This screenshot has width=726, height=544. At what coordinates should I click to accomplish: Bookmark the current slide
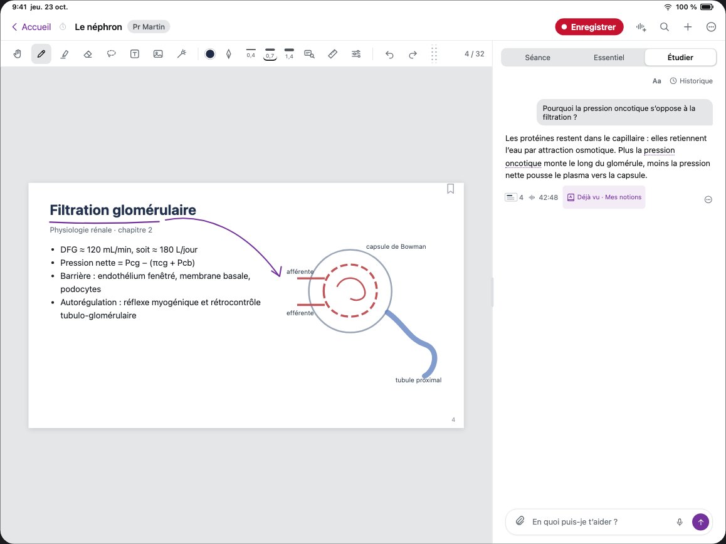tap(451, 189)
